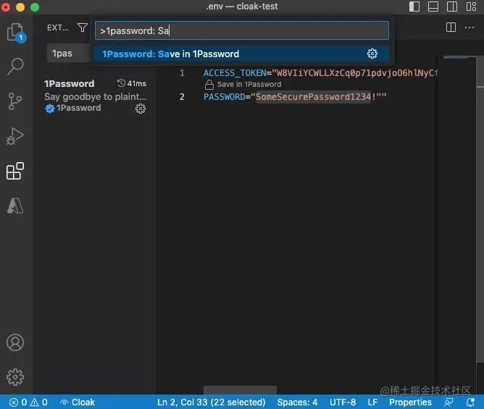This screenshot has width=484, height=409.
Task: Toggle the bottom panel layout icon
Action: 433,7
